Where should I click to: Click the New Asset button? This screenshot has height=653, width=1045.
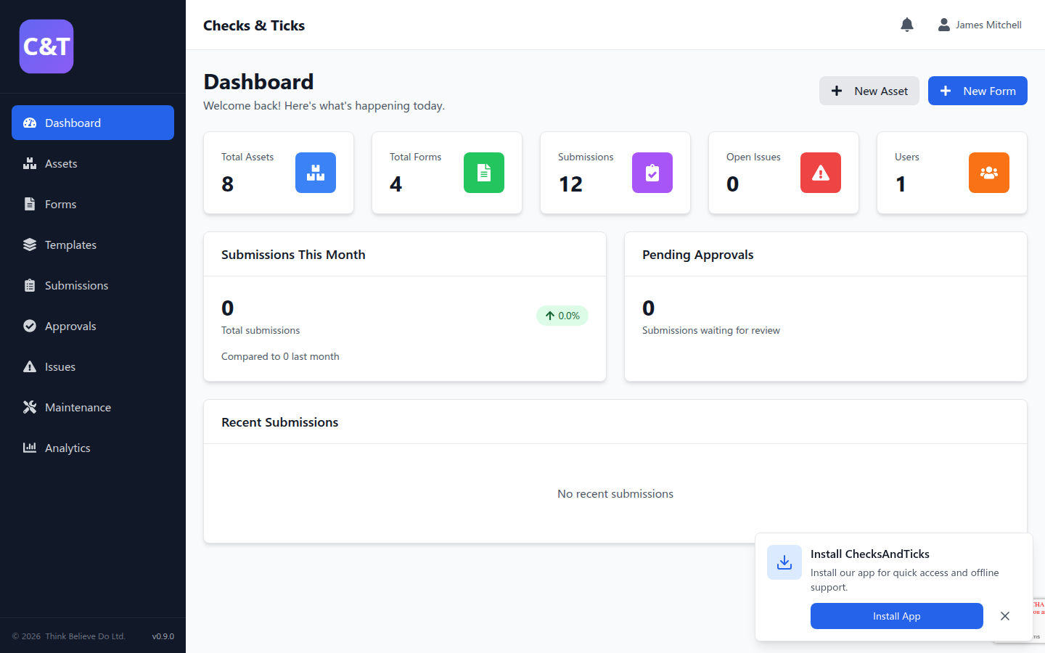coord(869,91)
